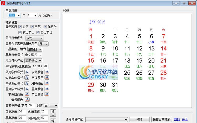Expand the 一星期的开始为 dropdown

coord(35,49)
